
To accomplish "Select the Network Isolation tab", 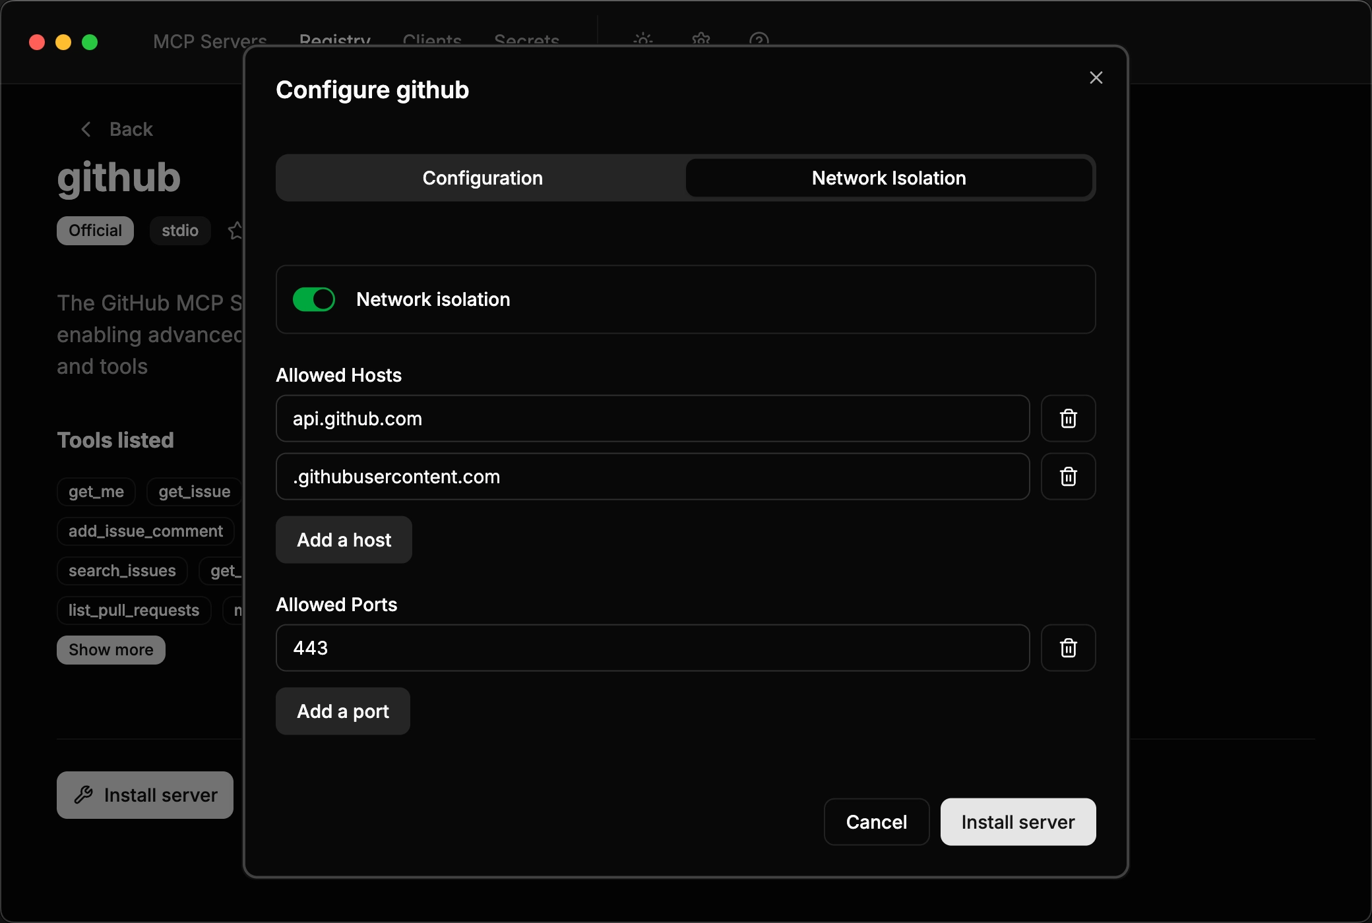I will (x=889, y=177).
